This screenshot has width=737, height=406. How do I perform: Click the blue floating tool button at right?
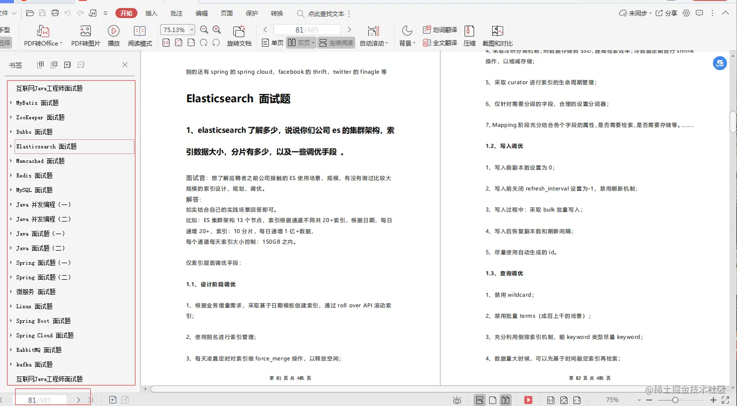(720, 63)
